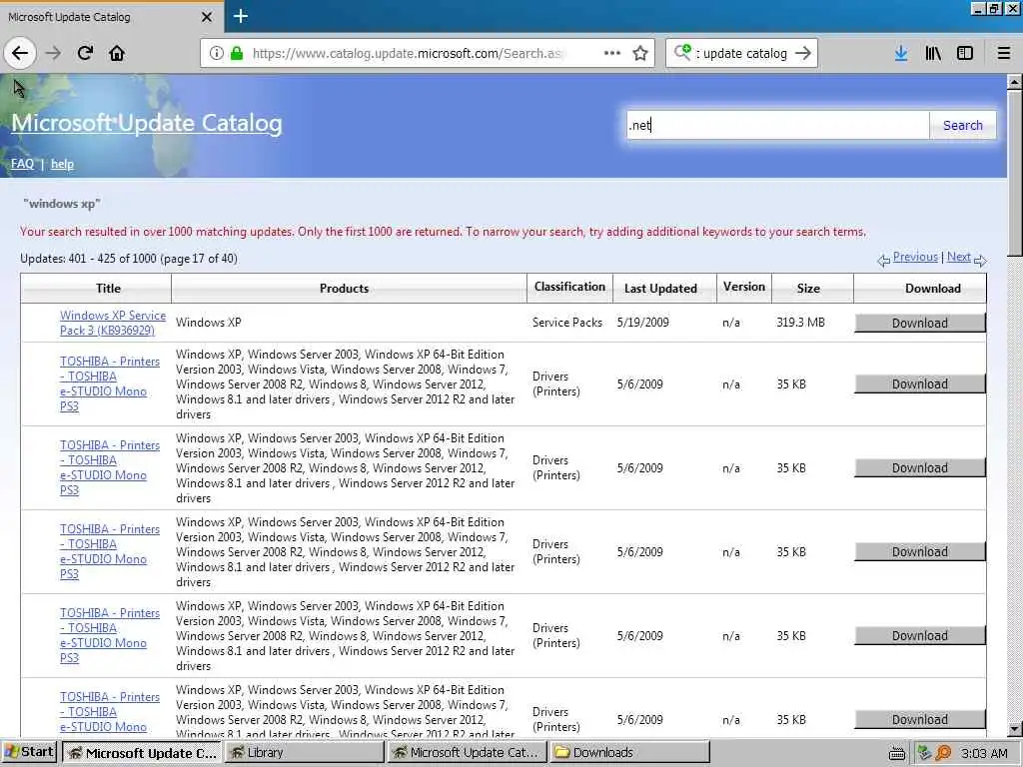The image size is (1023, 767).
Task: Click the green padlock security icon
Action: coord(237,53)
